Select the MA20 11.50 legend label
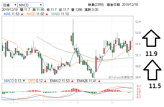 click(x=35, y=14)
